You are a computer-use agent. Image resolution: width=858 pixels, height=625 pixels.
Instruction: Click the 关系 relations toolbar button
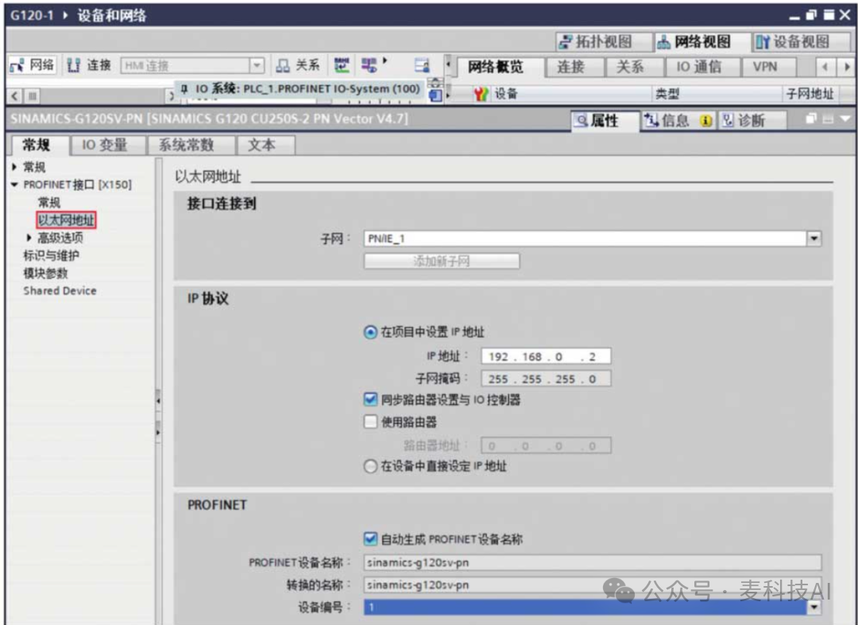[x=298, y=66]
